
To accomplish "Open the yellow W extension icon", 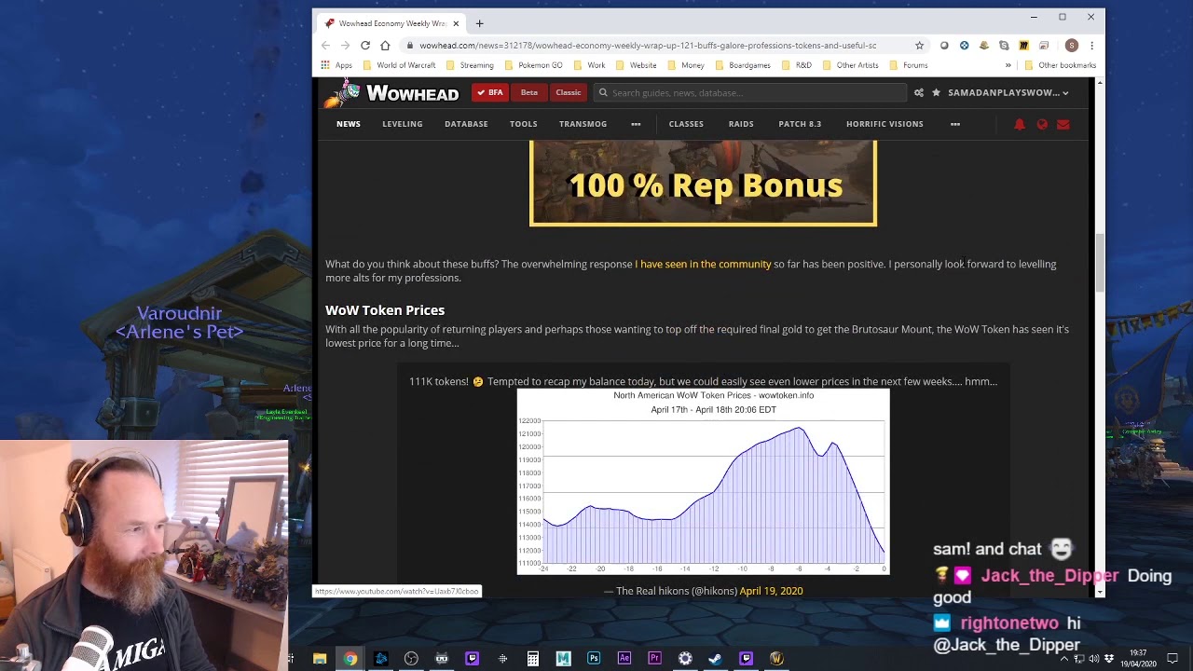I will pos(1023,45).
